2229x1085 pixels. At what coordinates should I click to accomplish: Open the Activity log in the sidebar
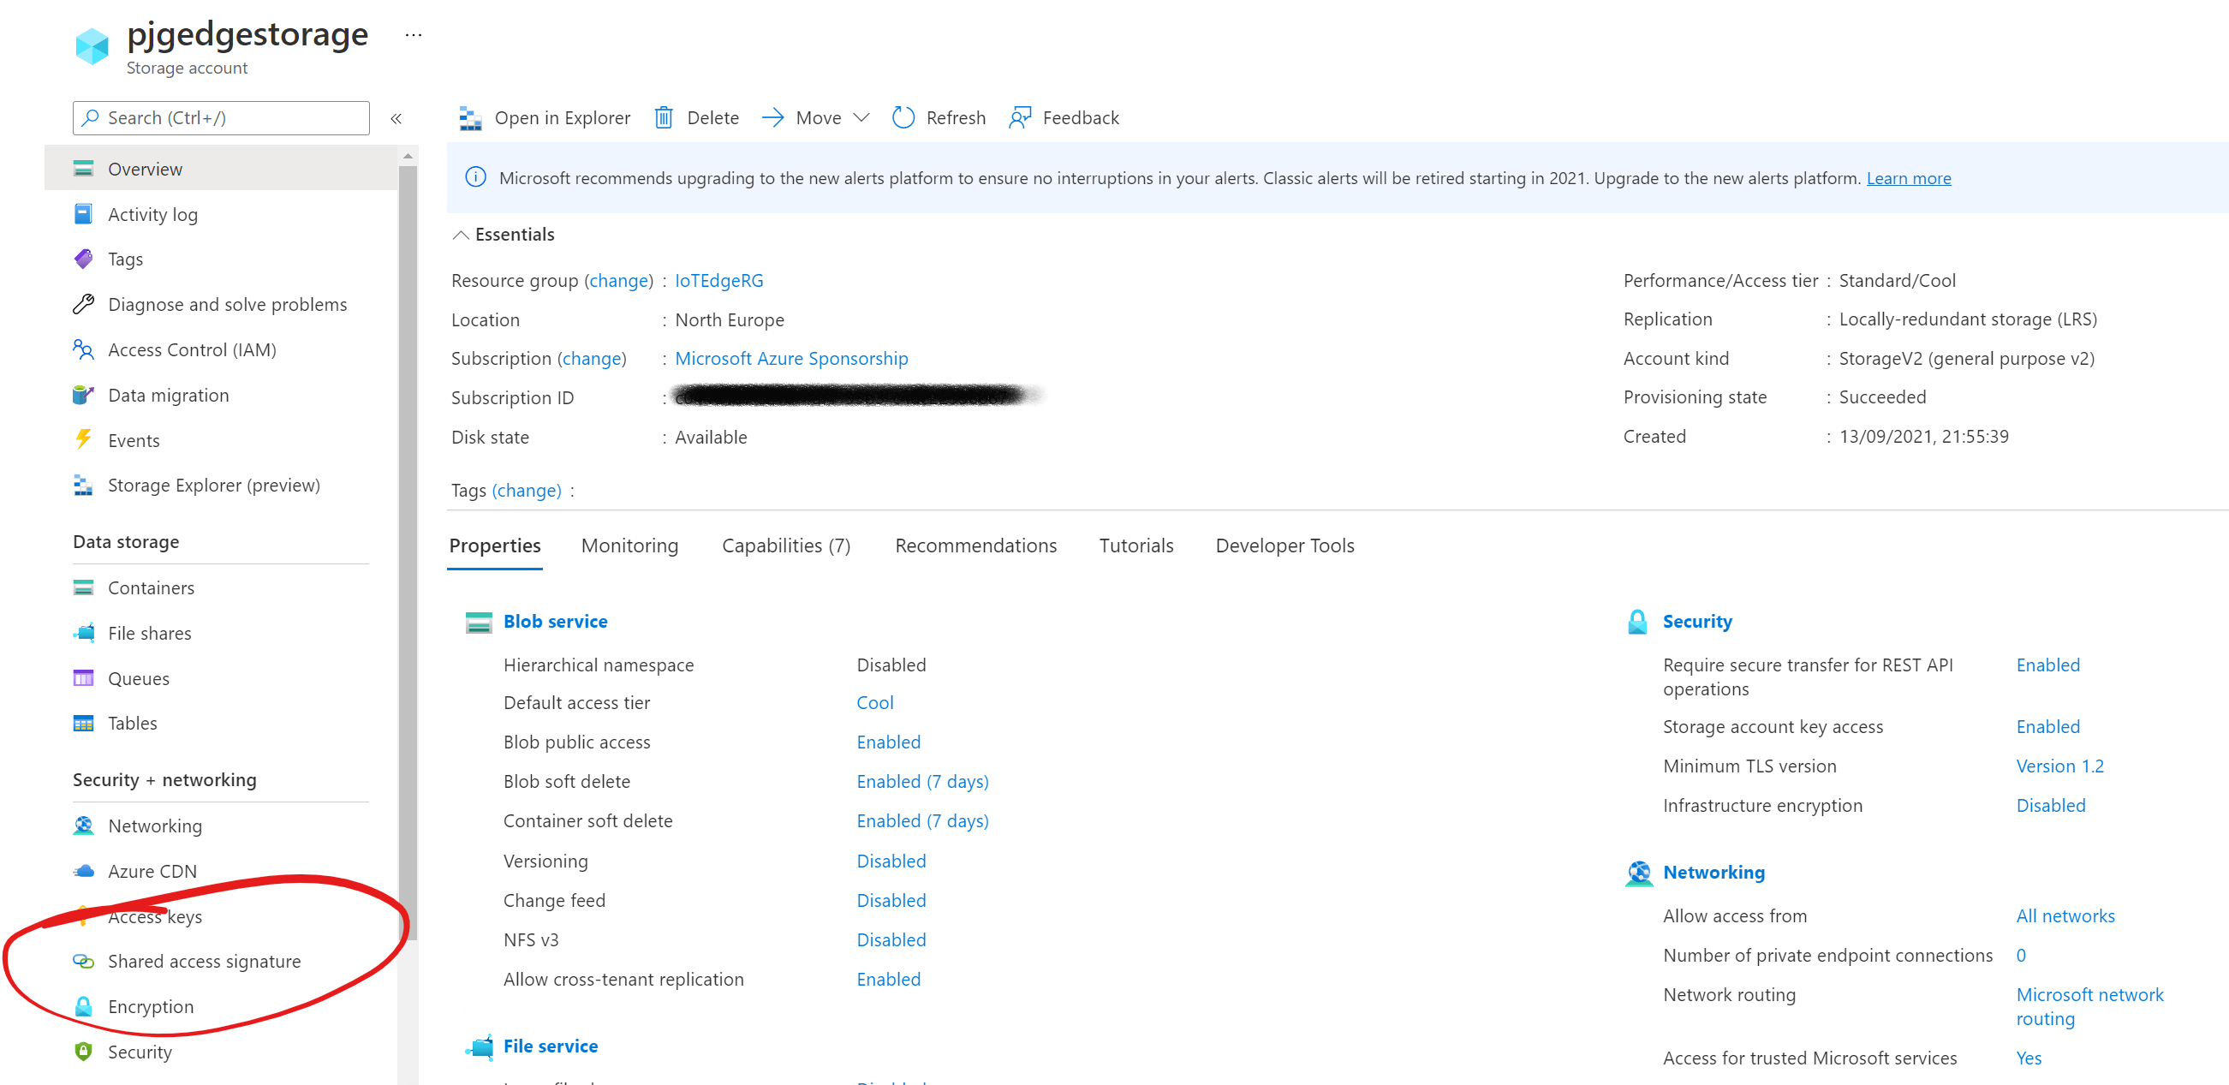(153, 214)
